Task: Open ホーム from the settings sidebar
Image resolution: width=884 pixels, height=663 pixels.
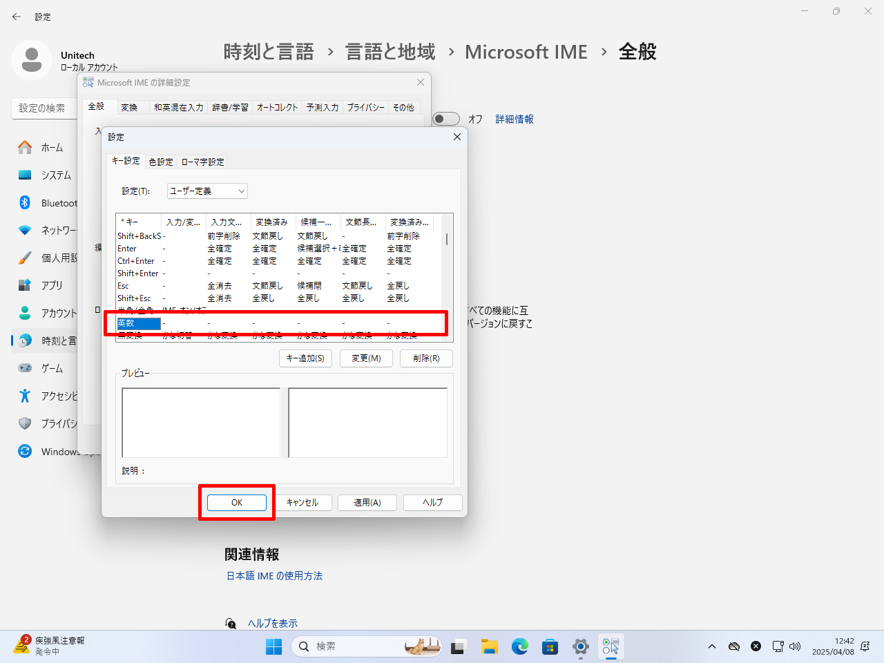Action: 44,148
